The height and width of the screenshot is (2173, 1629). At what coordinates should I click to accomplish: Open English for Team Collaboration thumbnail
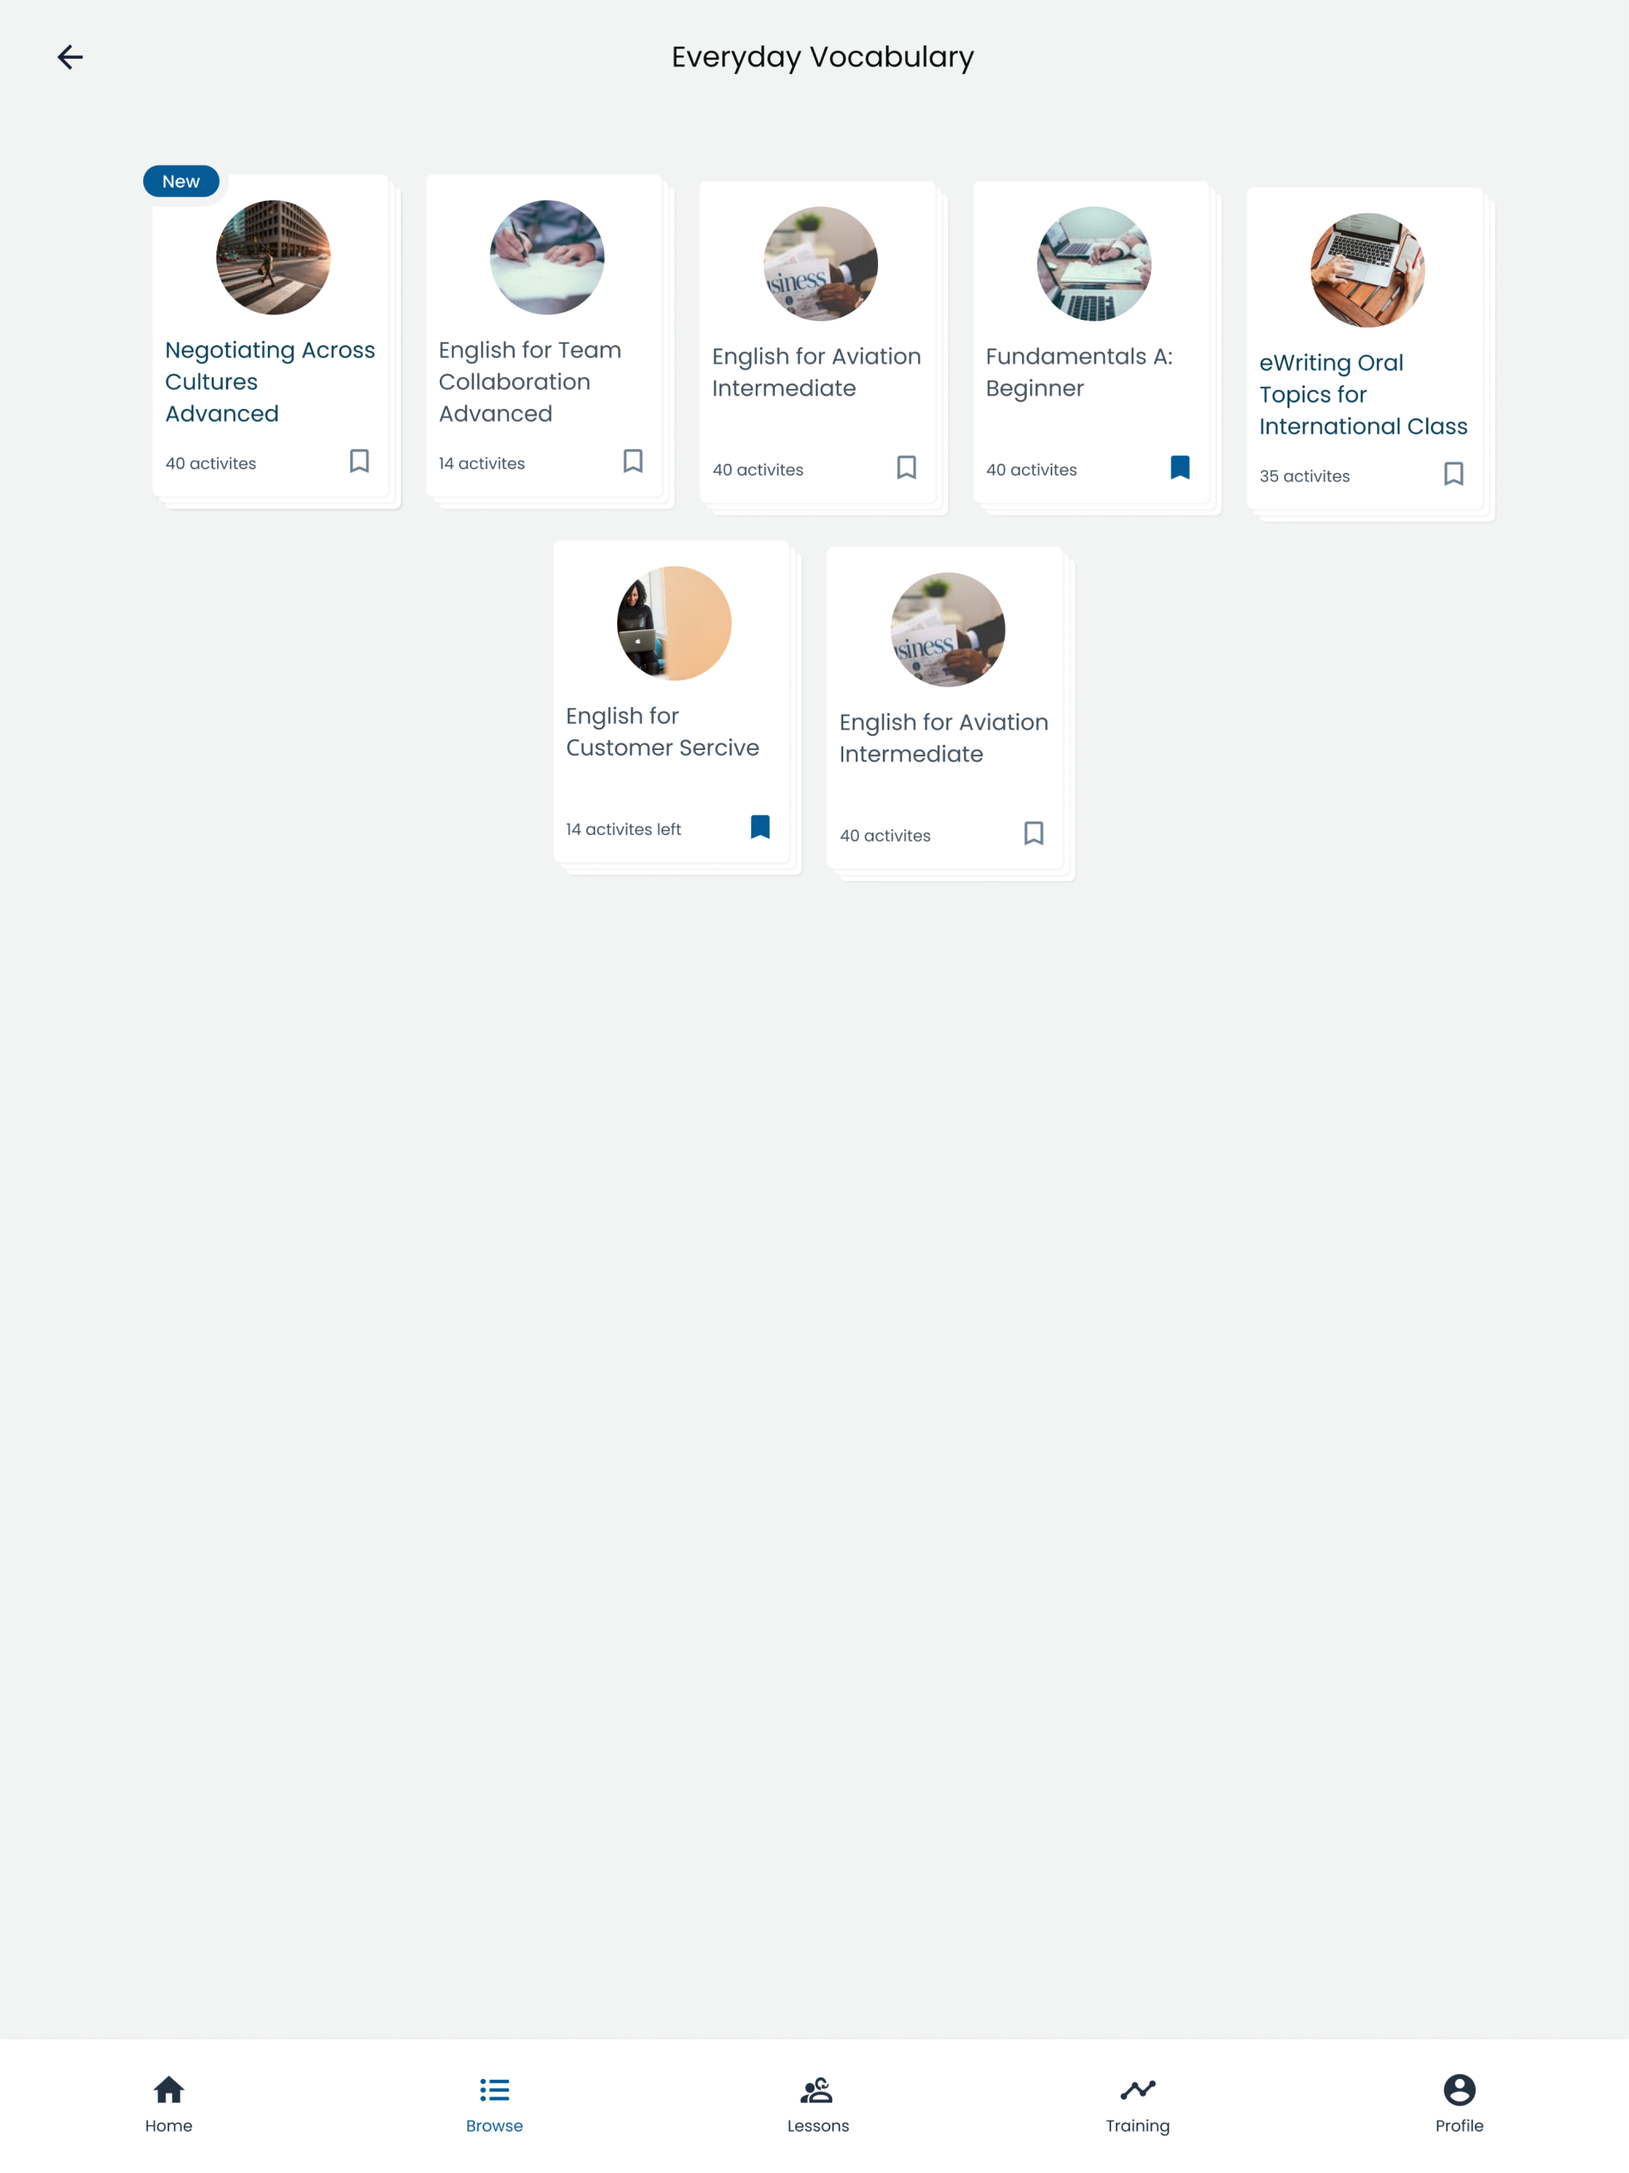tap(546, 258)
